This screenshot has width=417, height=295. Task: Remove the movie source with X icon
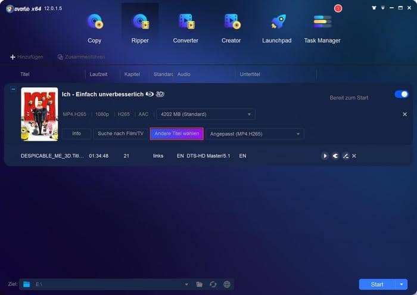(404, 114)
